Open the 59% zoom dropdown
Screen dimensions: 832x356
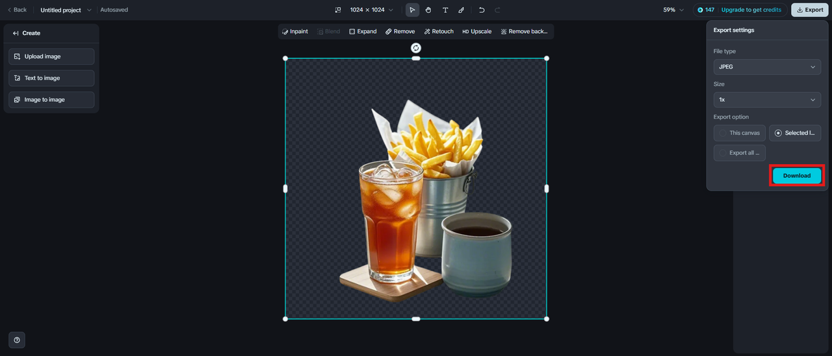coord(673,10)
